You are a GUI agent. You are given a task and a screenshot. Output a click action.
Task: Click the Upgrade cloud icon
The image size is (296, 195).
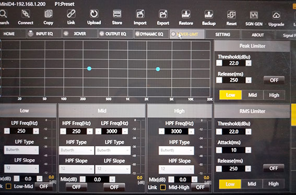click(276, 16)
